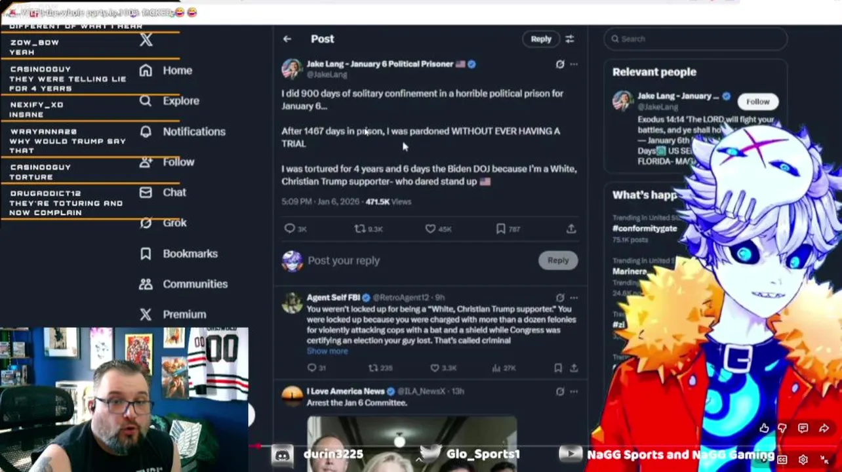Open more options on I Love America News post
This screenshot has height=472, width=842.
[x=574, y=391]
